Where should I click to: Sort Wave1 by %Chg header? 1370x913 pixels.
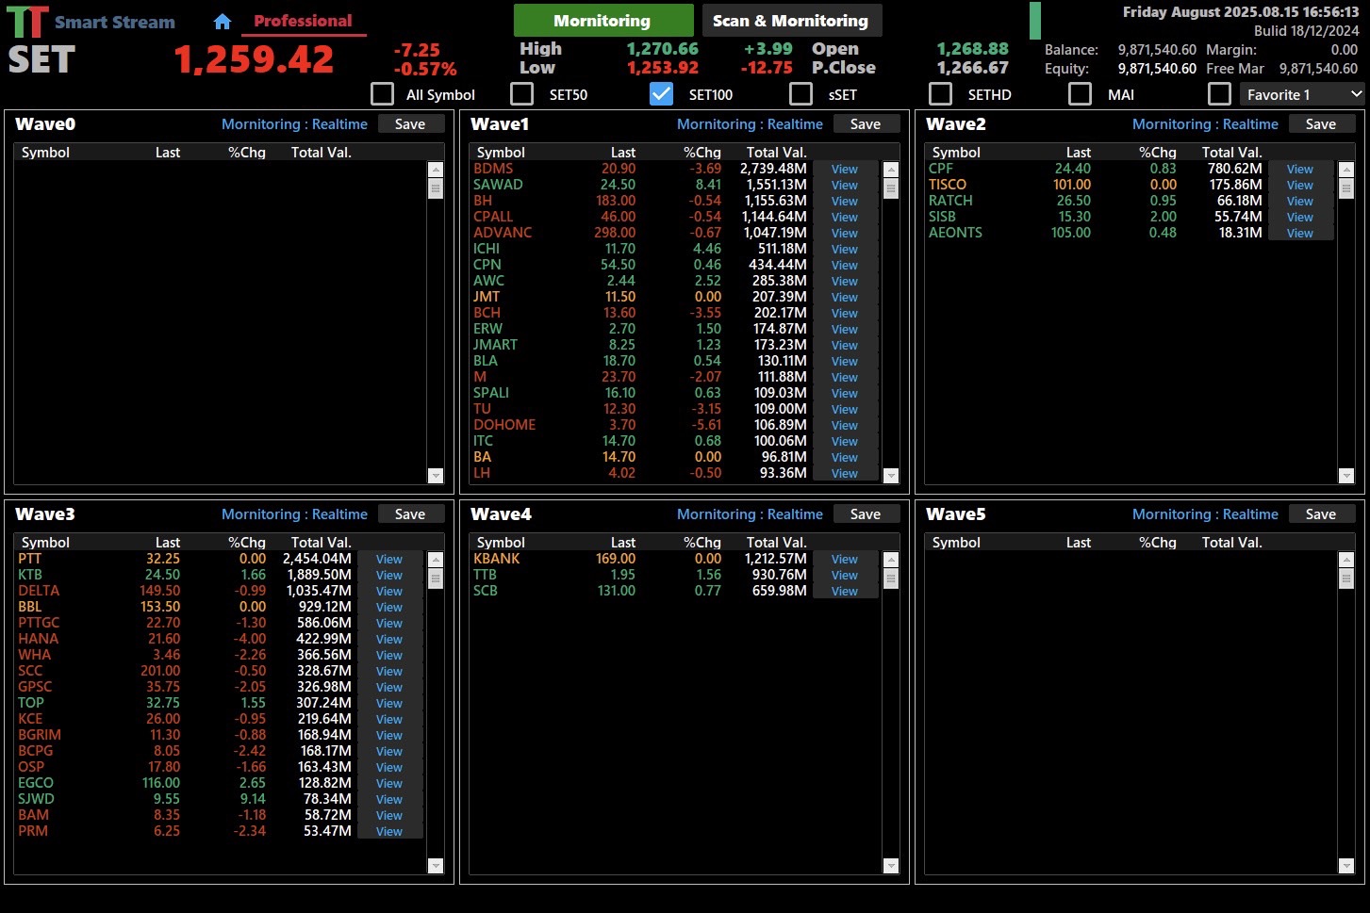click(702, 153)
